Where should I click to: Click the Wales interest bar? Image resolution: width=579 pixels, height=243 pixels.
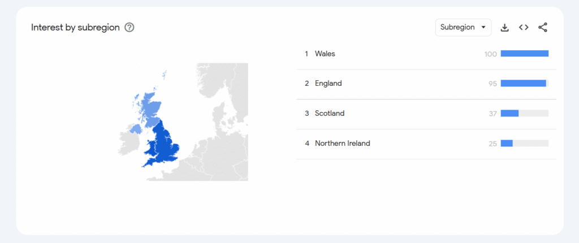(524, 54)
